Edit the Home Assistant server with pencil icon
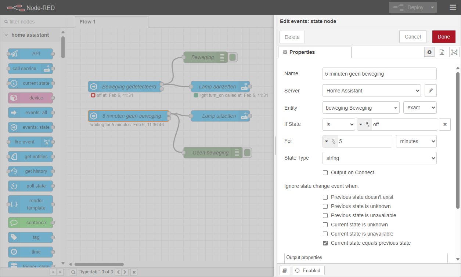This screenshot has width=461, height=277. click(x=431, y=91)
